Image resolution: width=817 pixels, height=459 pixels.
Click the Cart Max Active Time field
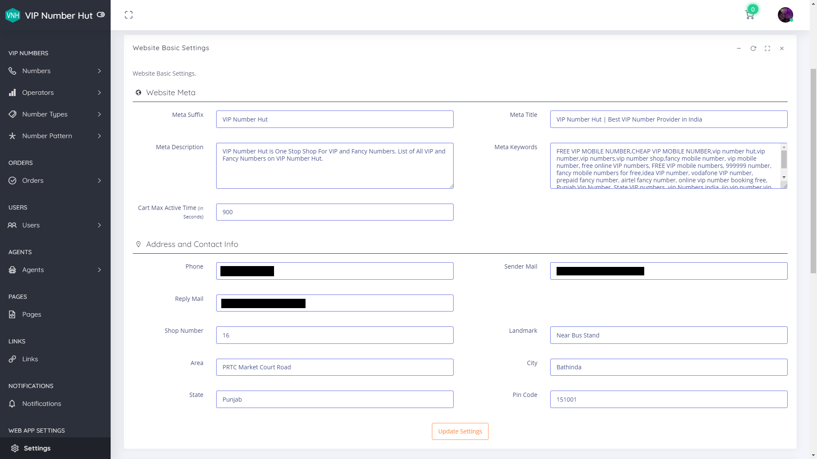coord(335,212)
